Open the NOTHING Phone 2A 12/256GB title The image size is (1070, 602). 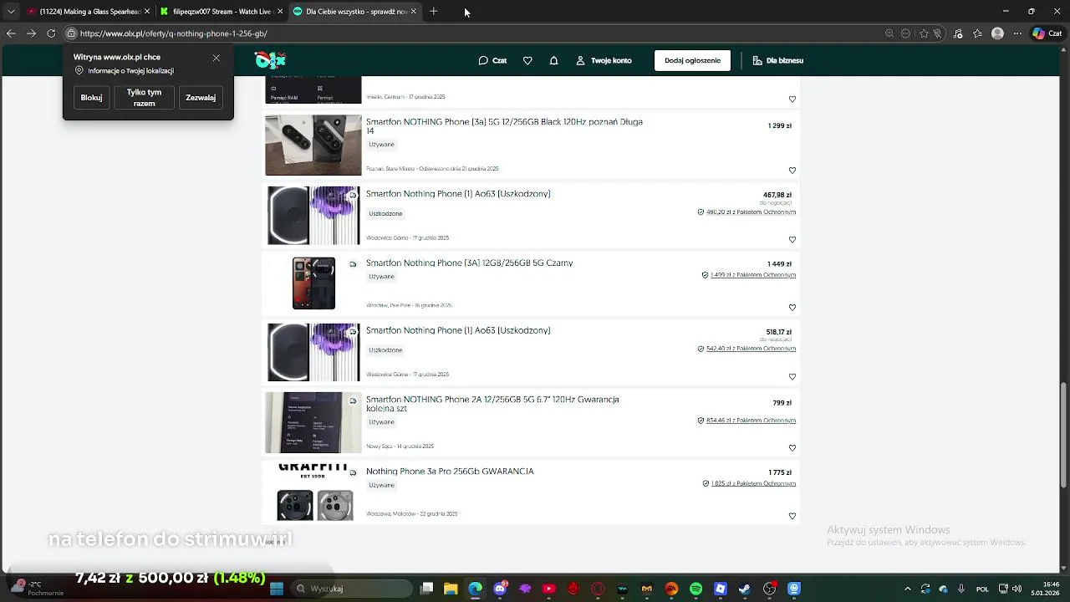coord(492,404)
